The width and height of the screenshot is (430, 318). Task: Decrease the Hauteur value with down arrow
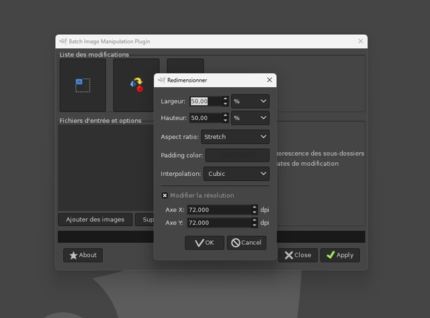pos(226,121)
